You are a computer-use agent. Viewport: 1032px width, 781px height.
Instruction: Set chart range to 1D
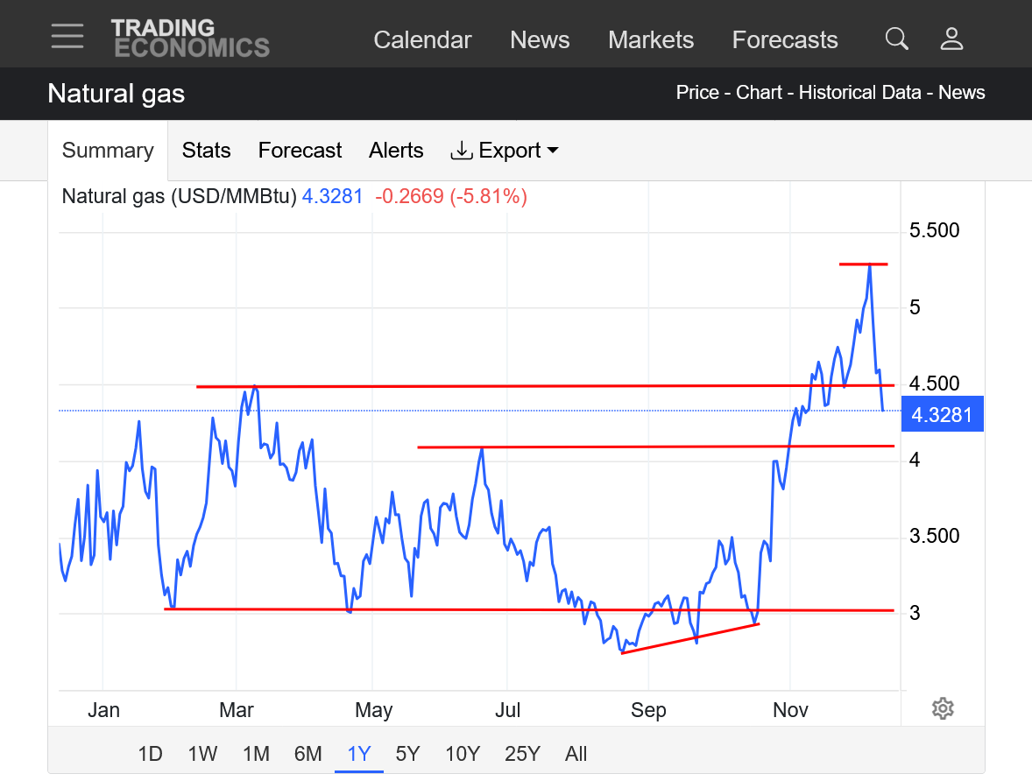tap(151, 754)
